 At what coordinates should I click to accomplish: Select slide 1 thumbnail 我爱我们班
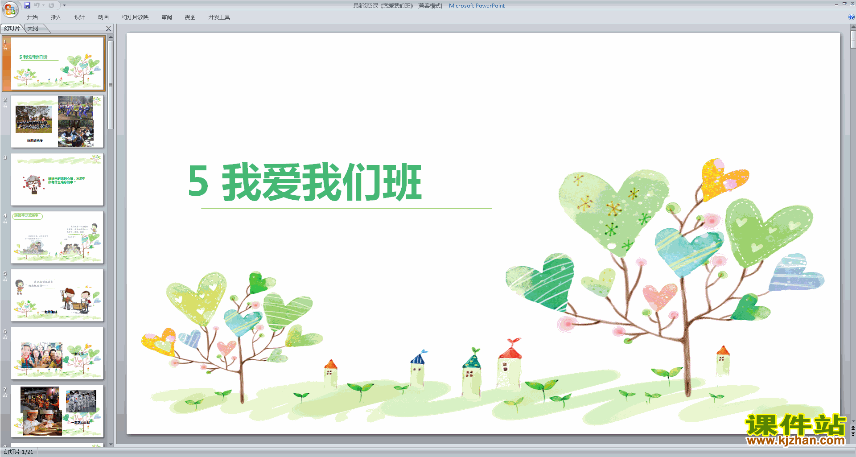click(x=57, y=63)
